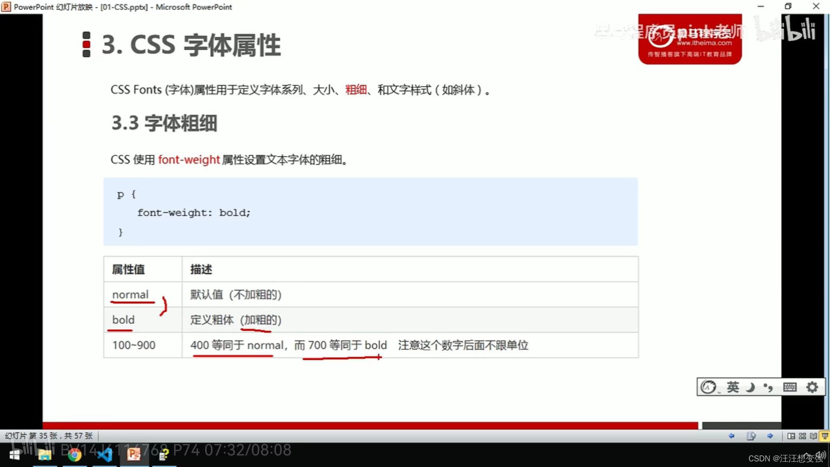
Task: Open Visual Studio Code from the taskbar
Action: [x=104, y=455]
